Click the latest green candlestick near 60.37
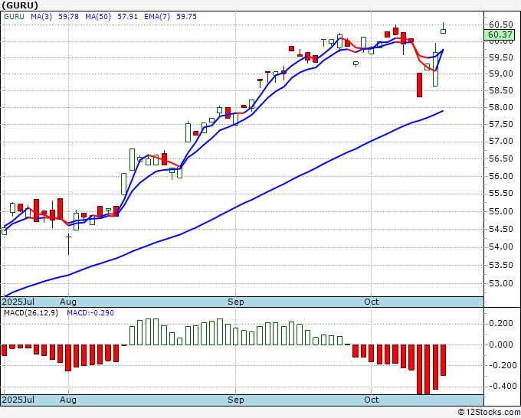The width and height of the screenshot is (521, 418). pos(444,31)
